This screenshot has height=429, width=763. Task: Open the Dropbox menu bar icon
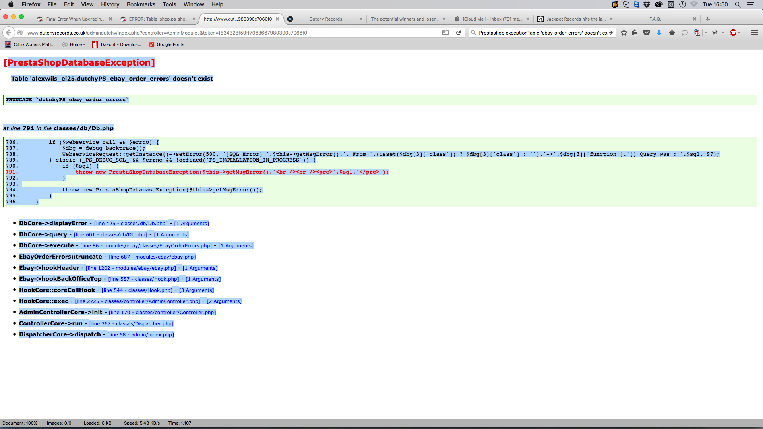point(647,4)
